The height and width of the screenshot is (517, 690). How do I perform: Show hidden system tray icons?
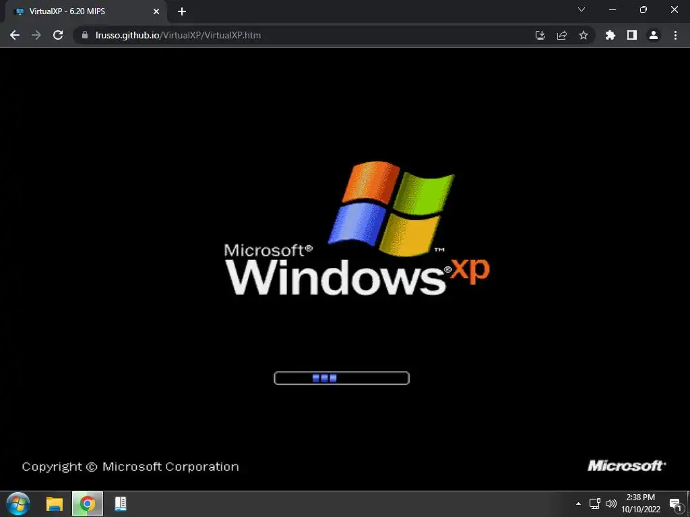pyautogui.click(x=578, y=504)
